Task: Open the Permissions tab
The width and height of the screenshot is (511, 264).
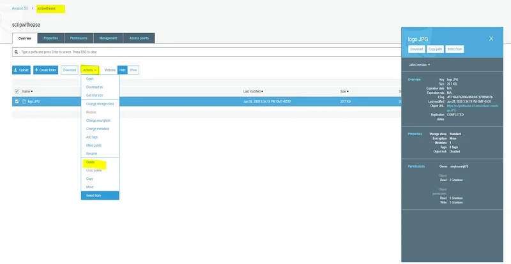Action: [79, 38]
